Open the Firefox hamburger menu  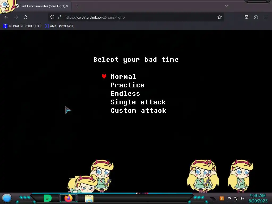coord(266,17)
